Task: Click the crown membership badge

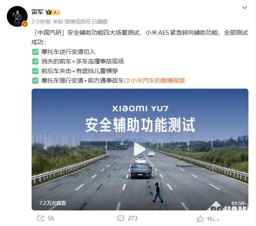Action: 53,12
